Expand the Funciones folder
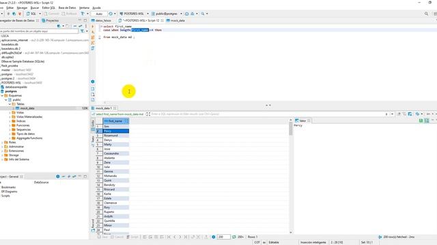The image size is (437, 245). point(10,125)
